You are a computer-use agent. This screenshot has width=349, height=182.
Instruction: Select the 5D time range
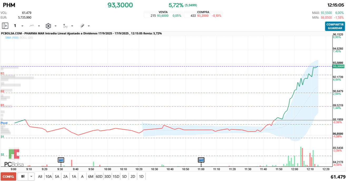pyautogui.click(x=124, y=176)
